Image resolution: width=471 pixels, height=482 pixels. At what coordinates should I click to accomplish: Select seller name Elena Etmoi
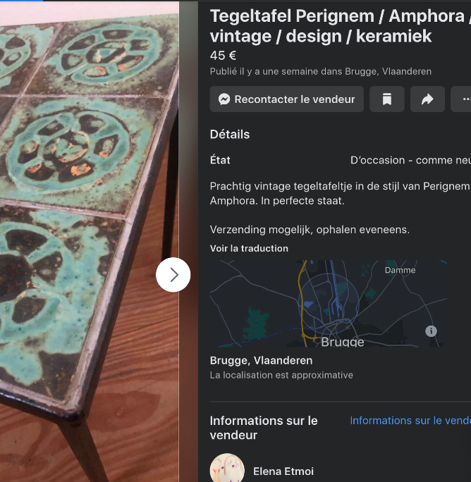pyautogui.click(x=283, y=471)
